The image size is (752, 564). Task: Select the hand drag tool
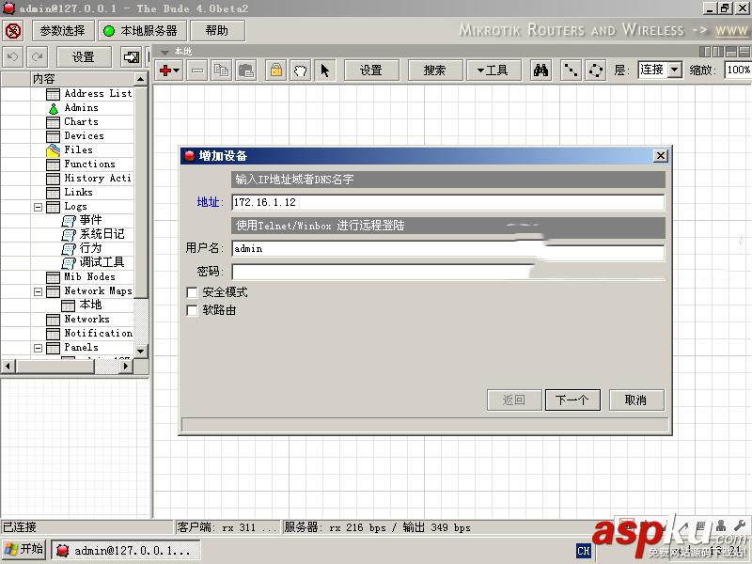click(301, 70)
